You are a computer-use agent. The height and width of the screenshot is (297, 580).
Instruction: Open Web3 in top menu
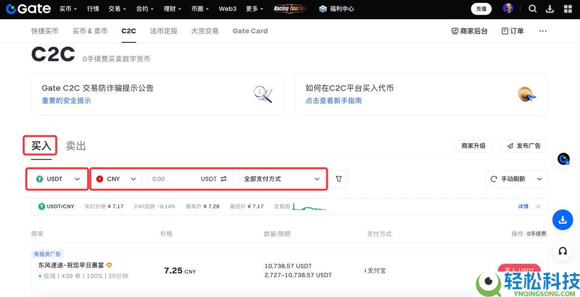[228, 9]
